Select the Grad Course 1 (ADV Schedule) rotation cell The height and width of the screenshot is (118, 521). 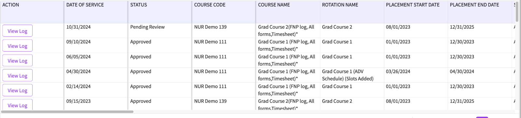[x=347, y=75]
